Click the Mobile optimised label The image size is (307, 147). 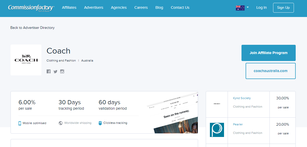coord(34,123)
